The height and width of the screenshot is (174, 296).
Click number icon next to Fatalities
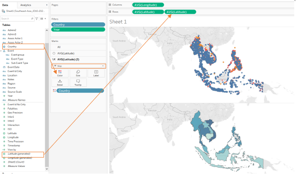[4, 109]
